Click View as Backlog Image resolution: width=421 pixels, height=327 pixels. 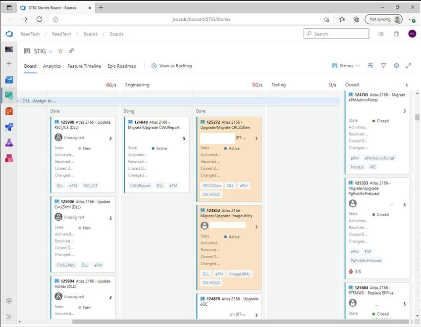(171, 66)
